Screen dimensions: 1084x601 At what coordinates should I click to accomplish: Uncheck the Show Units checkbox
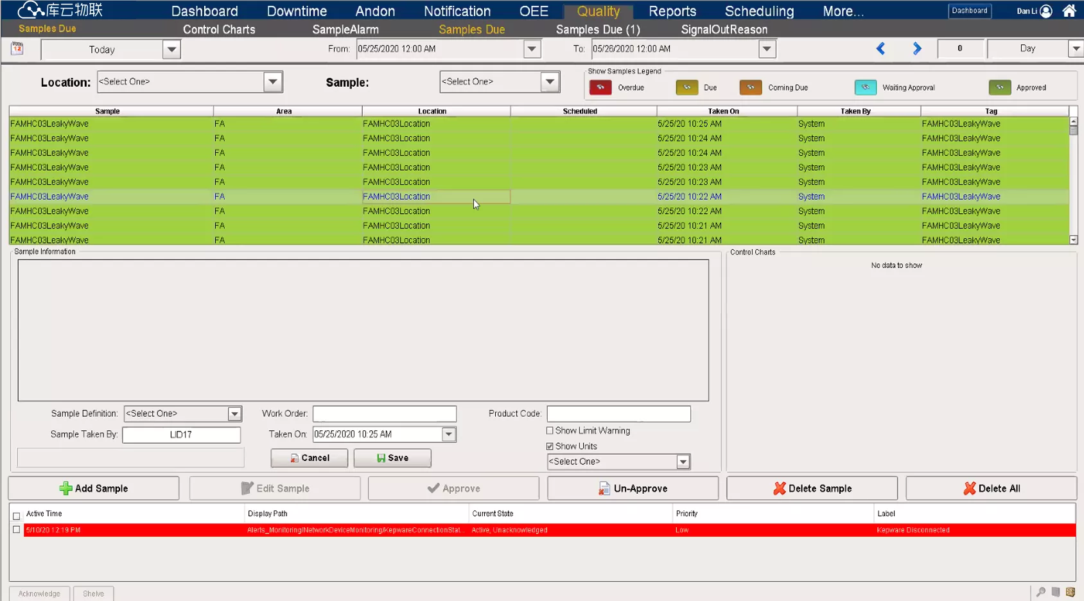point(550,446)
